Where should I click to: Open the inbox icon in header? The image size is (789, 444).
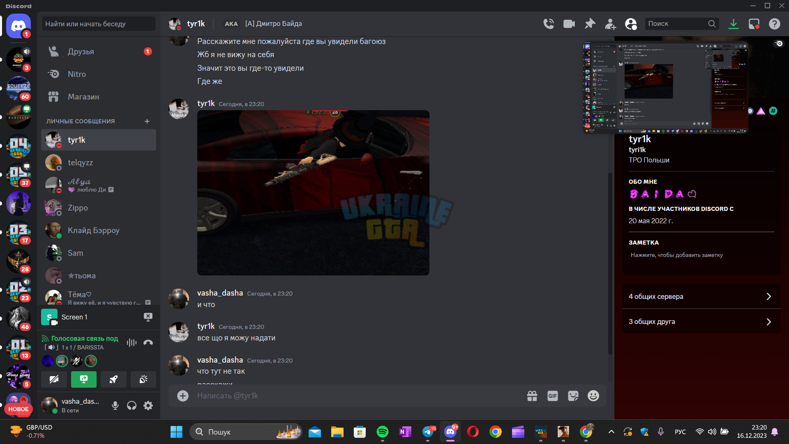point(754,24)
